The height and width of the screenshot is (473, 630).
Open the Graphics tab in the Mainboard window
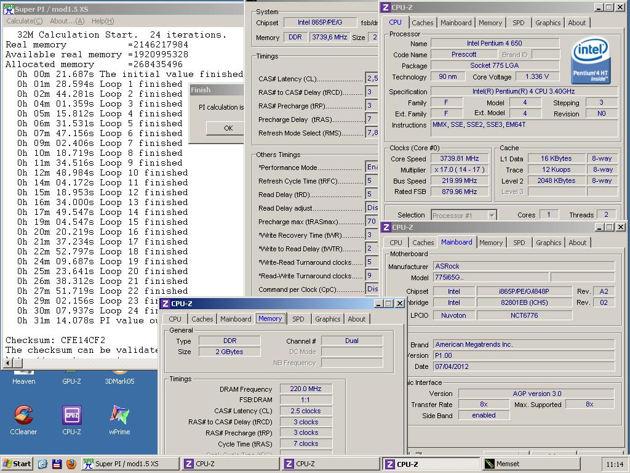pyautogui.click(x=548, y=243)
